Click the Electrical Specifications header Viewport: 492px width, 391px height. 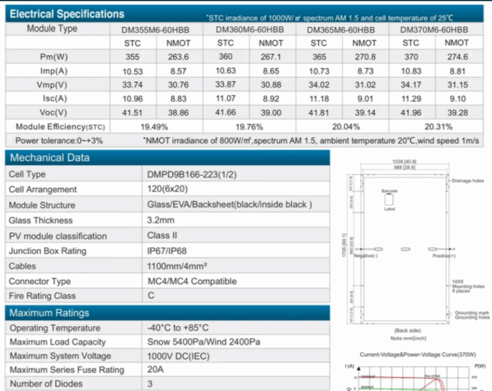tap(66, 14)
